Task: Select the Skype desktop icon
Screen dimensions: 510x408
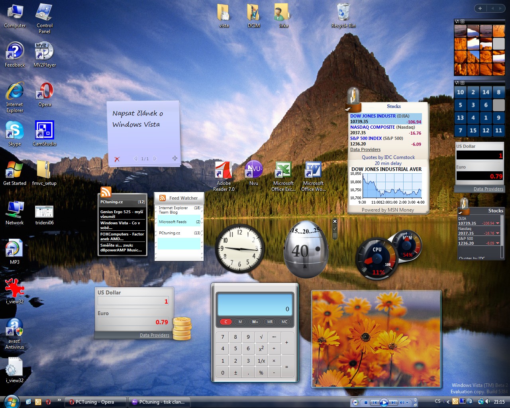Action: 15,134
